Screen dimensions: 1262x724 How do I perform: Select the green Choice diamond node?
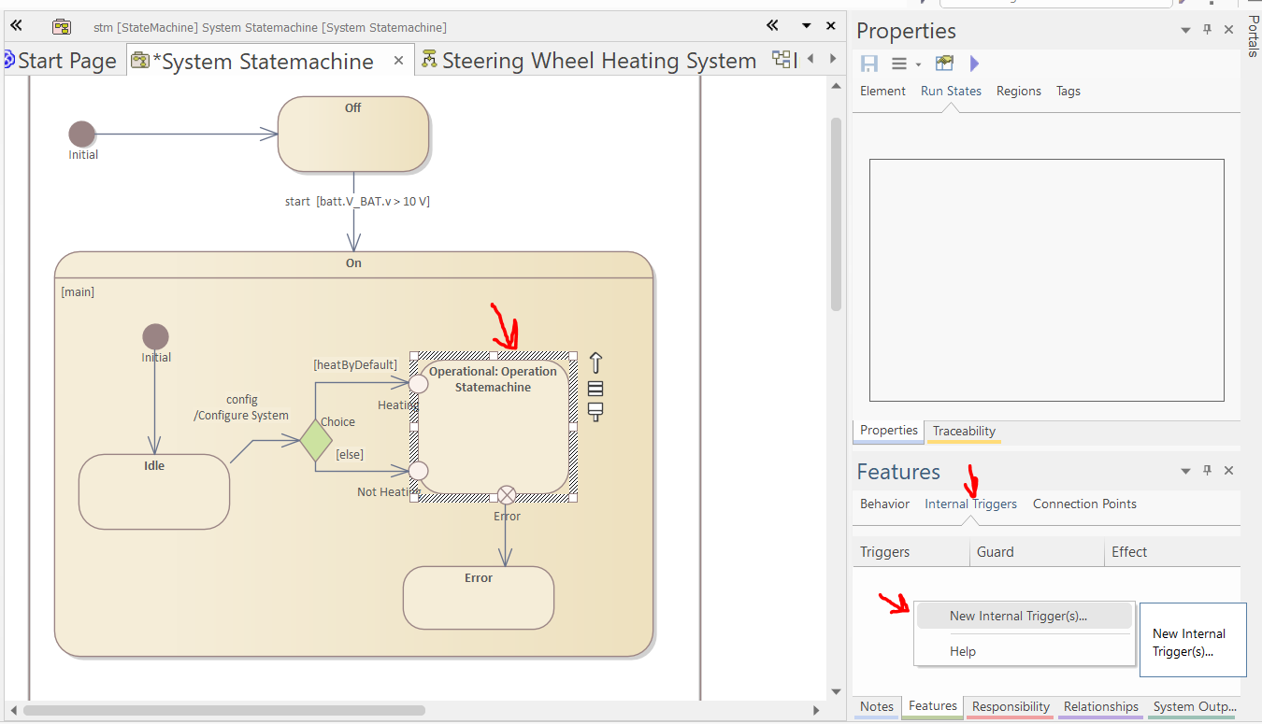316,440
